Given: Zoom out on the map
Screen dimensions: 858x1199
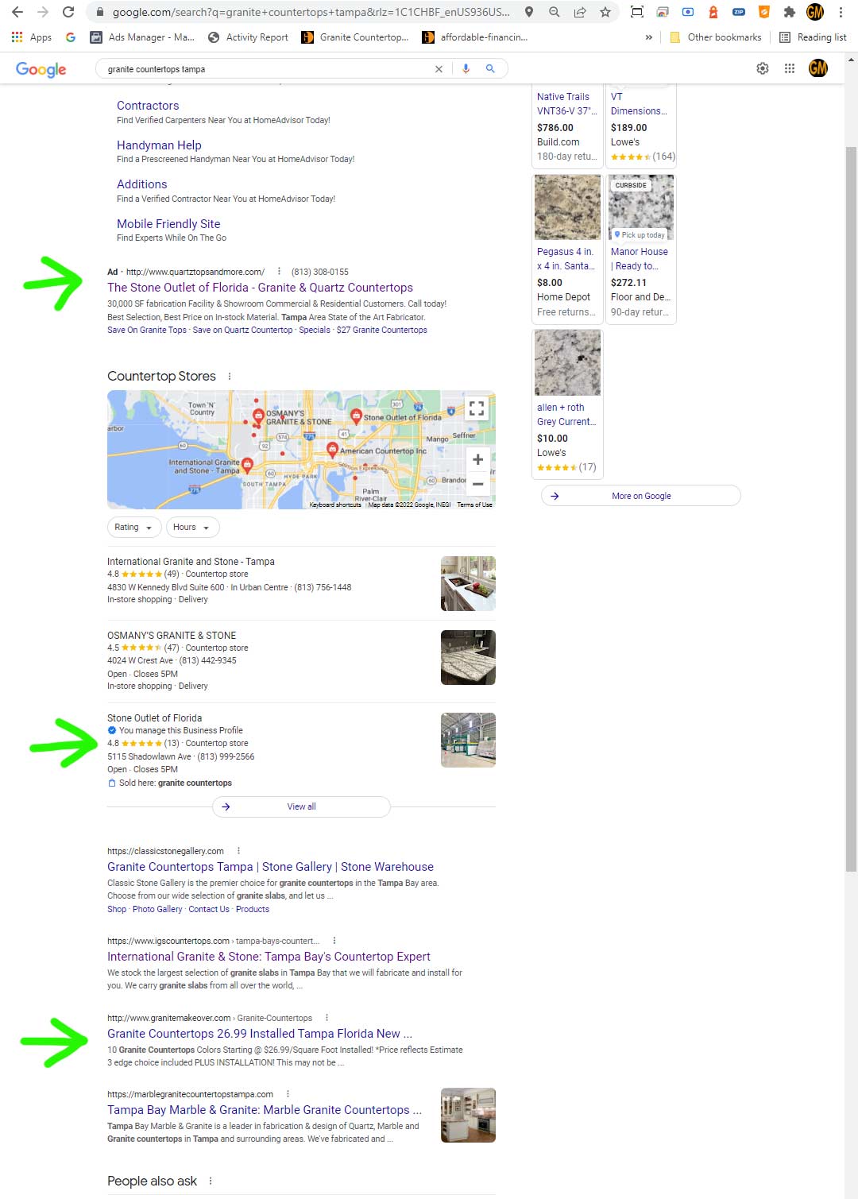Looking at the screenshot, I should click(x=477, y=483).
